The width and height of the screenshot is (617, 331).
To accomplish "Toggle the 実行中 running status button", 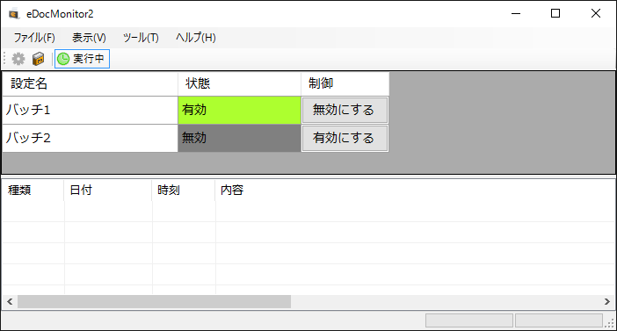I will (x=82, y=59).
